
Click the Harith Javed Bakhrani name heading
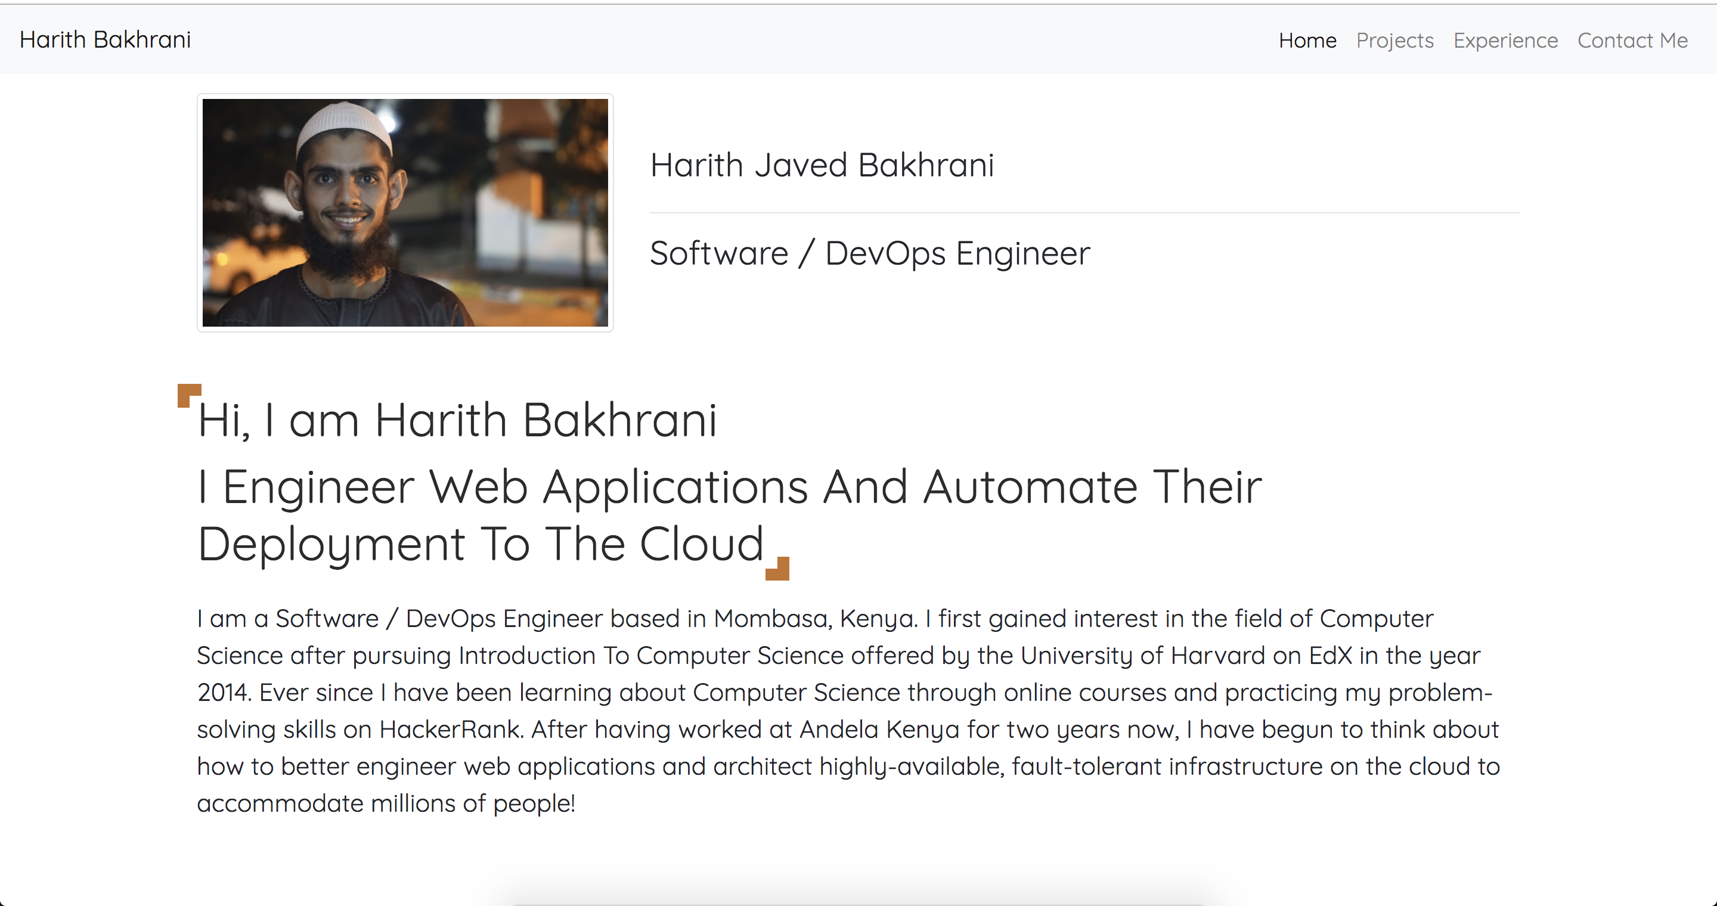pos(822,165)
